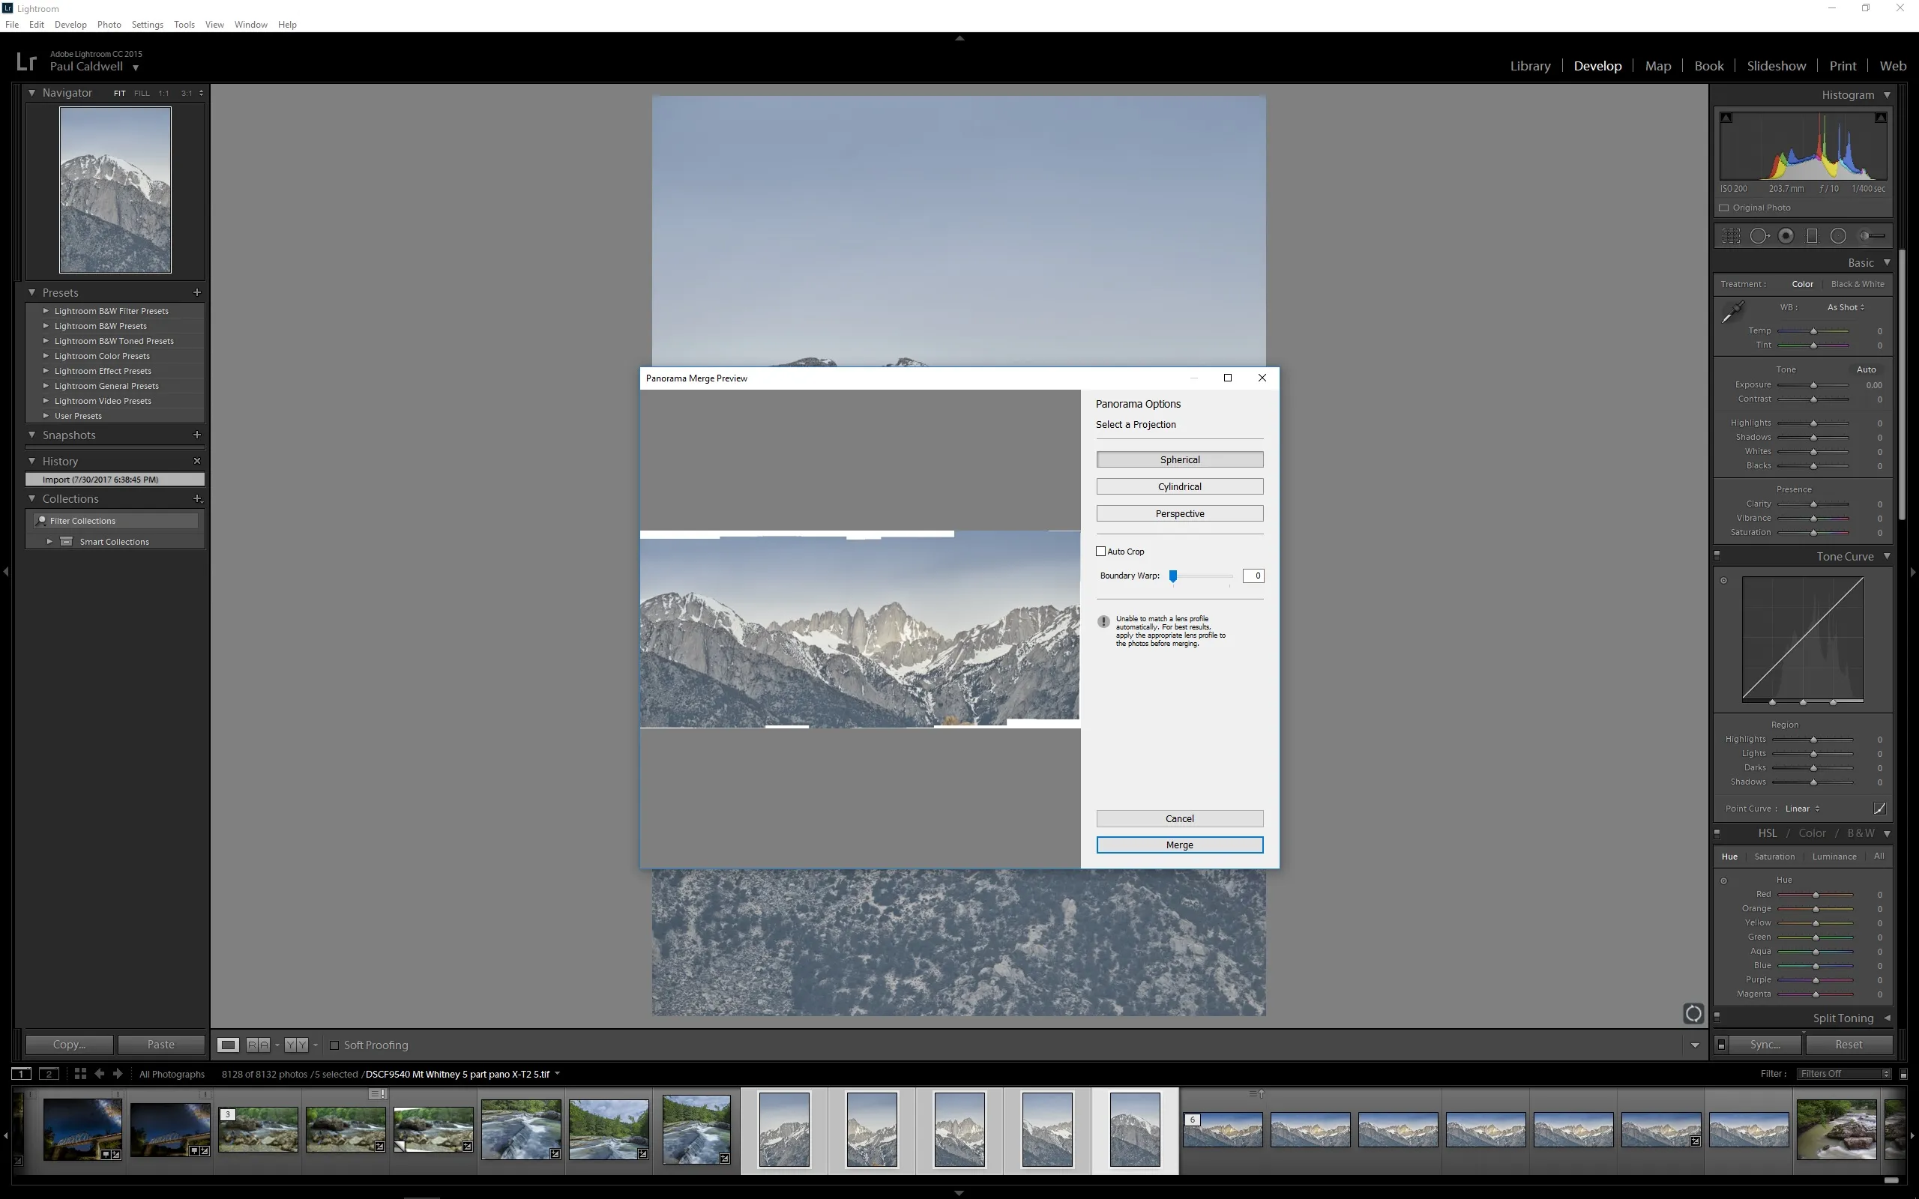The width and height of the screenshot is (1919, 1199).
Task: Select the Crop Overlay tool
Action: point(1732,235)
